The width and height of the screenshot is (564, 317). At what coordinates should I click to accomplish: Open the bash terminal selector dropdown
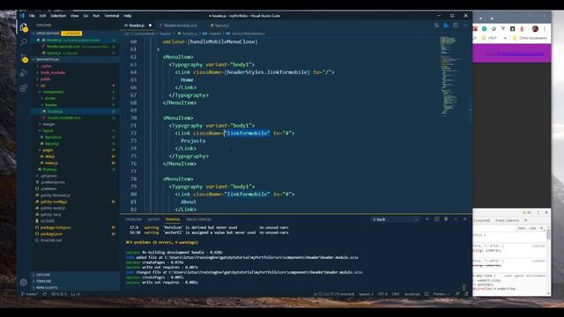coord(396,219)
